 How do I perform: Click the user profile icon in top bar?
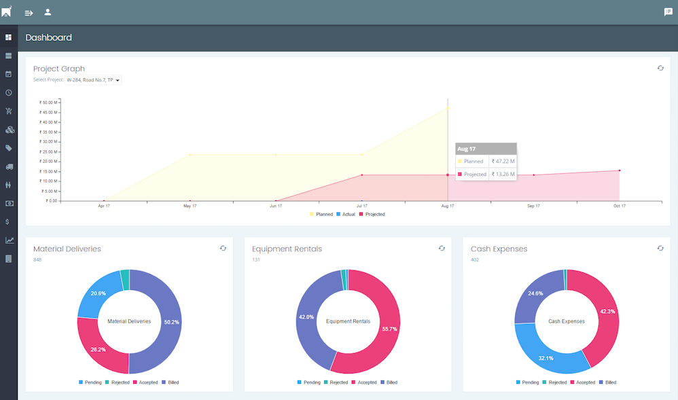(x=48, y=12)
